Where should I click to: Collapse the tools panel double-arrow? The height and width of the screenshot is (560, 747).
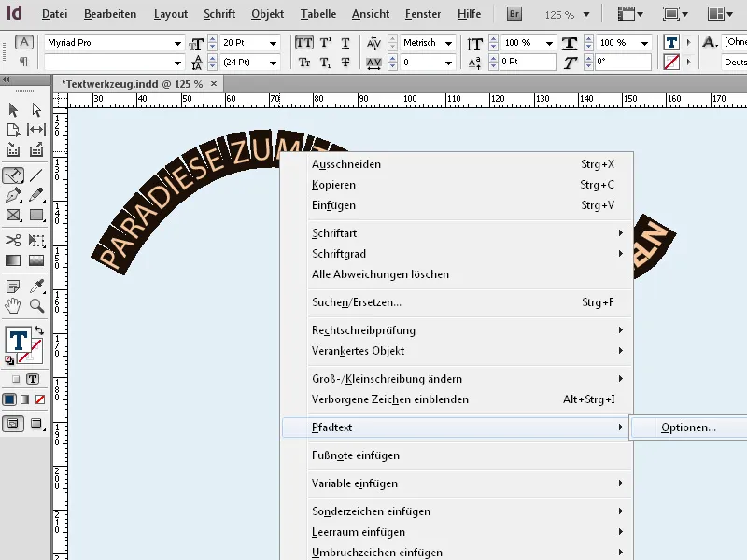(x=6, y=79)
